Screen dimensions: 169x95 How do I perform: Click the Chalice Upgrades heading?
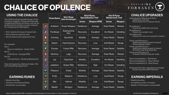pos(147,15)
